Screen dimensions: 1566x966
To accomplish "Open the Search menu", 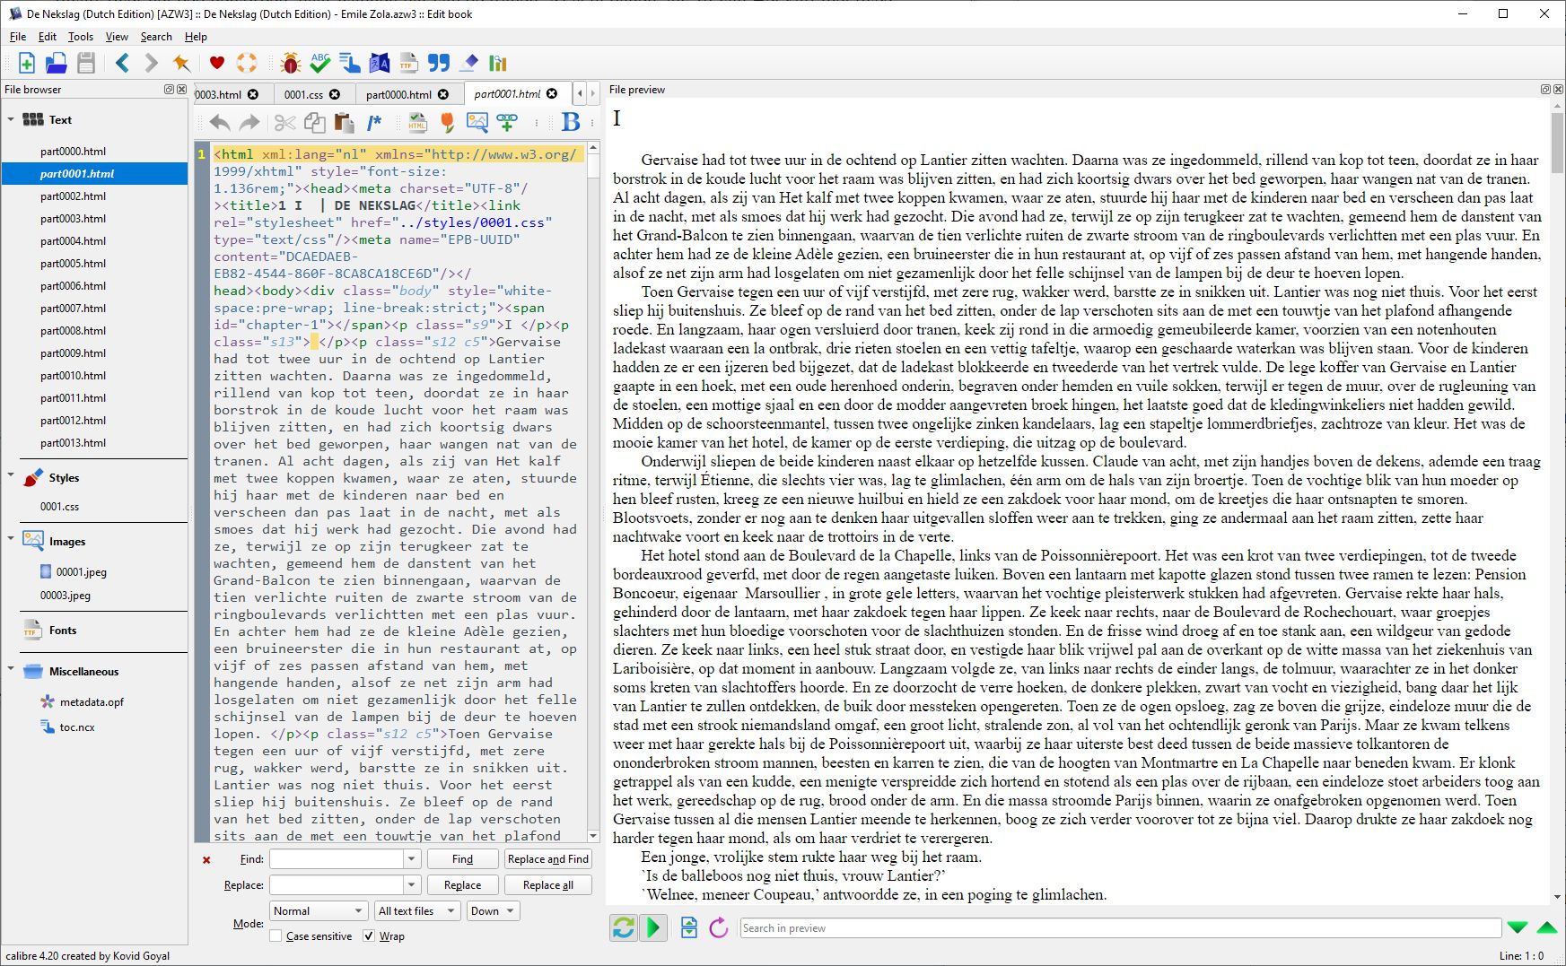I will tap(156, 37).
